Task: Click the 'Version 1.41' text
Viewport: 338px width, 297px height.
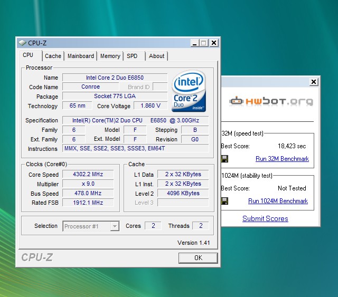Action: click(x=194, y=243)
